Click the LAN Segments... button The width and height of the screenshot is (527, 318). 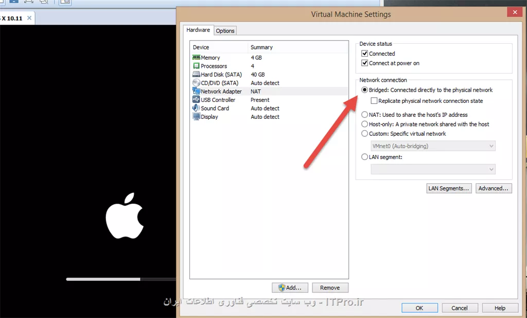tap(449, 188)
